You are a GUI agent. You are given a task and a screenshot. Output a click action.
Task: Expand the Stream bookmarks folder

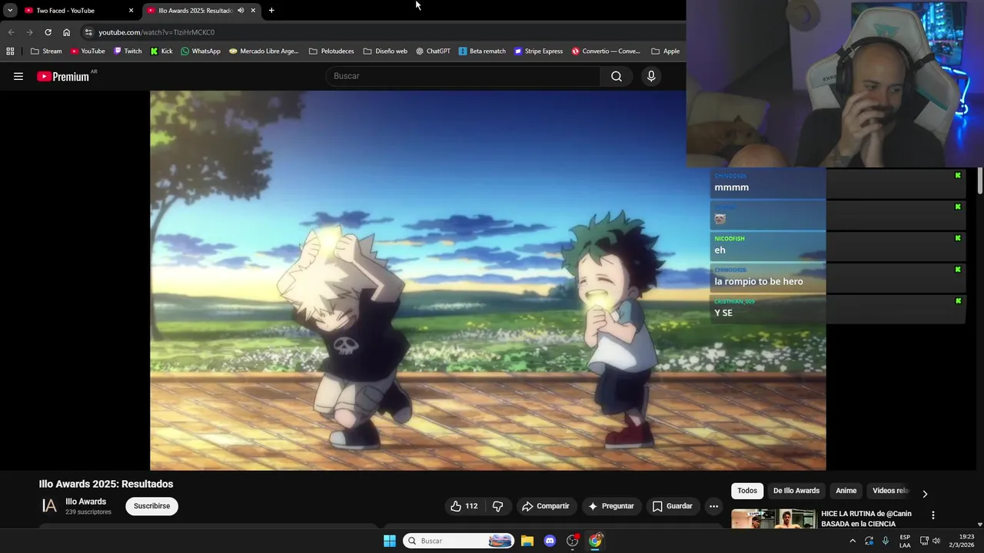[46, 51]
